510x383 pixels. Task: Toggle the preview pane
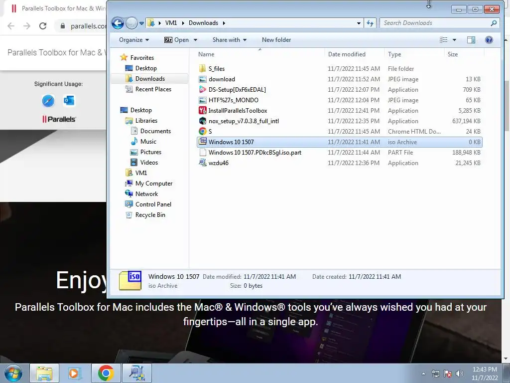(471, 40)
